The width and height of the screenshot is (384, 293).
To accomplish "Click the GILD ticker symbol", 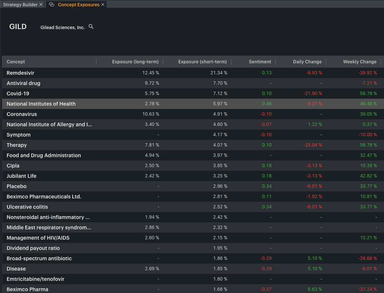I will [18, 27].
